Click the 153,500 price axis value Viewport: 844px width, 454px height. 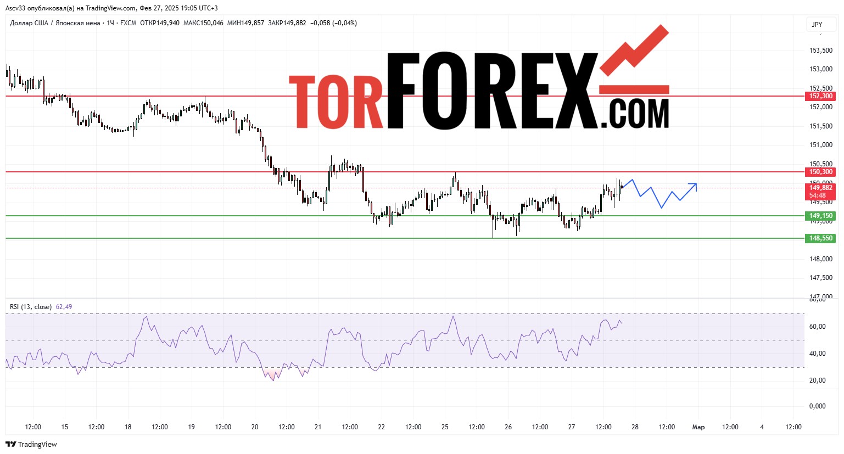821,51
